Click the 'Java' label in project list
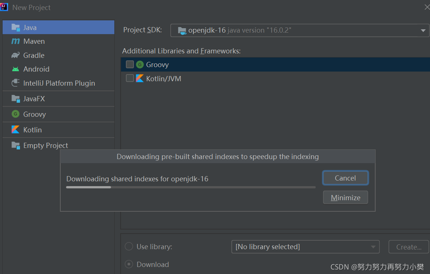The image size is (430, 274). [x=30, y=27]
